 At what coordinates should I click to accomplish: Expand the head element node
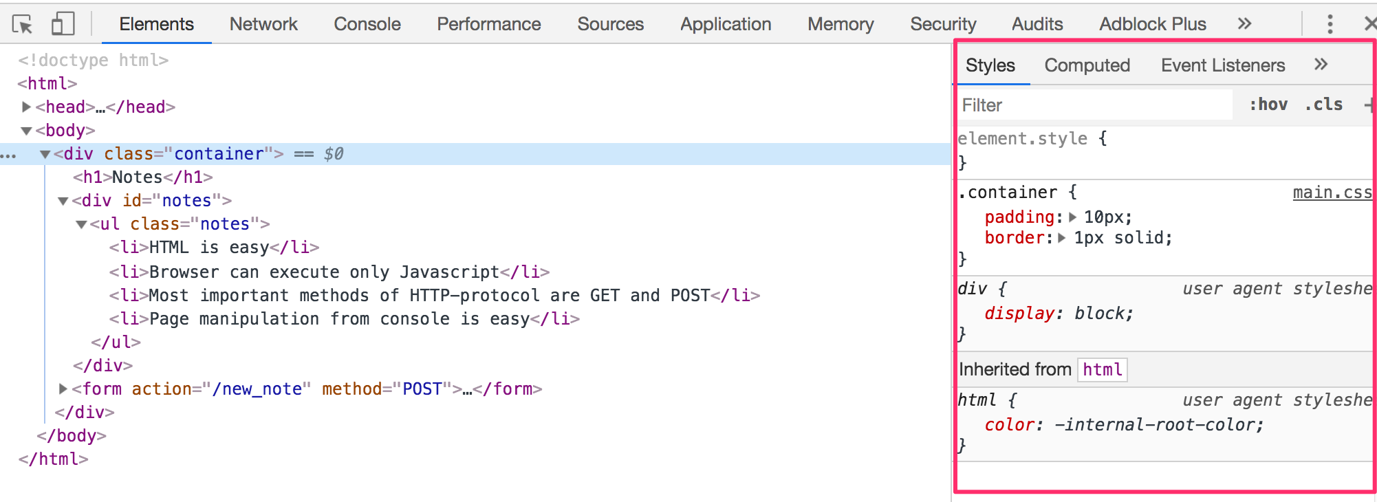[x=26, y=107]
